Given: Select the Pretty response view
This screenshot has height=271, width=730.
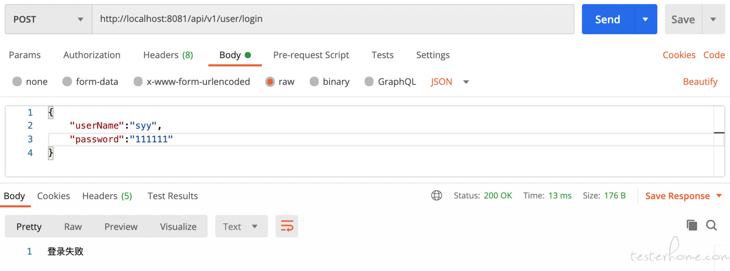Looking at the screenshot, I should 29,227.
